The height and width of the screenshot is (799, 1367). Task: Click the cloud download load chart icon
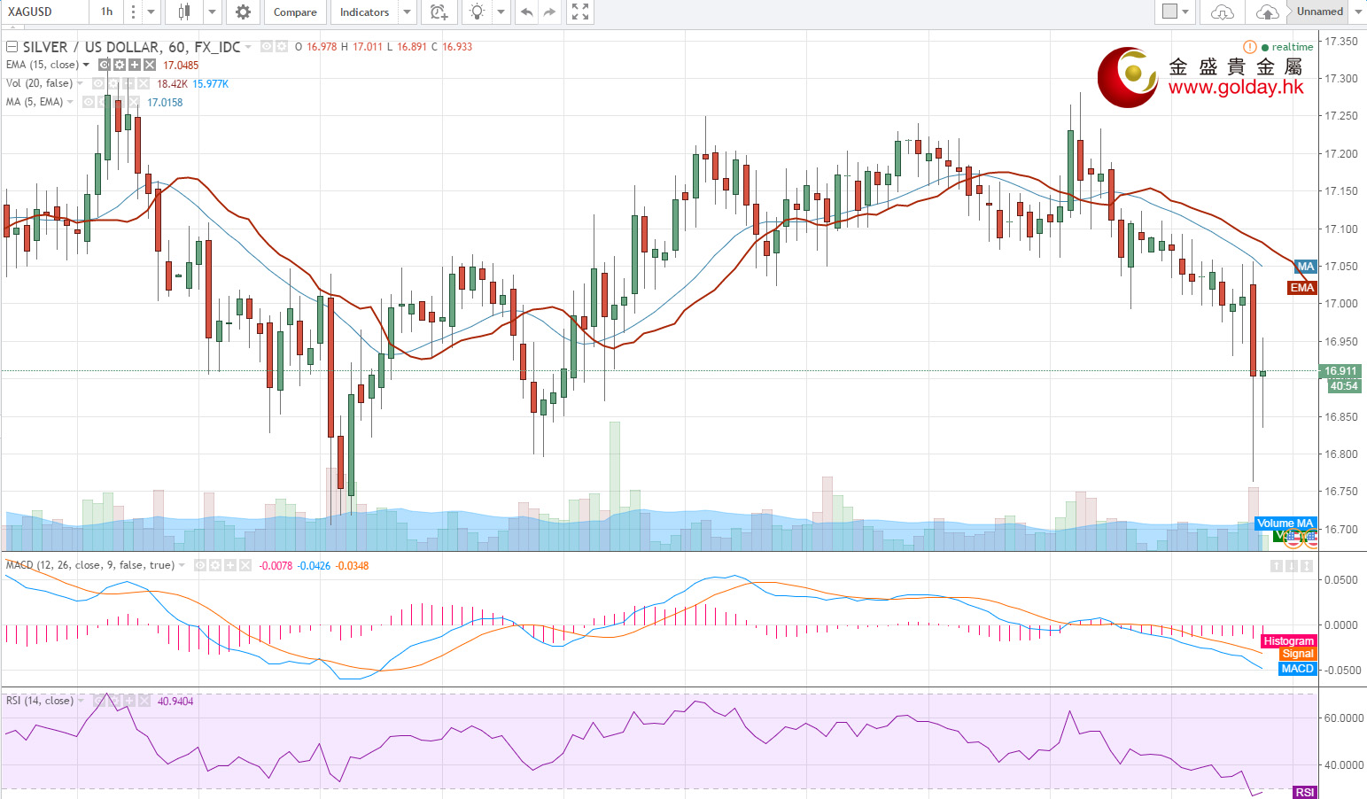[1222, 12]
